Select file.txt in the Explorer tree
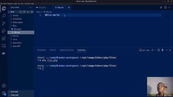Screen dimensions: 173x97 (21, 32)
